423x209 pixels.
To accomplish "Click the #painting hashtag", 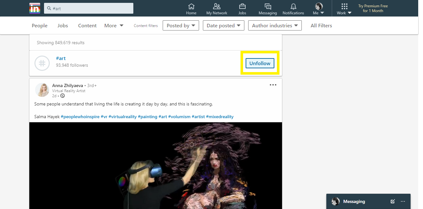I will [148, 117].
